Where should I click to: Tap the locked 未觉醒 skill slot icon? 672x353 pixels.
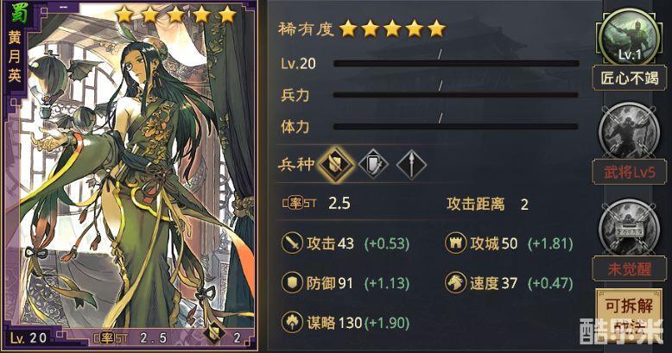click(629, 229)
